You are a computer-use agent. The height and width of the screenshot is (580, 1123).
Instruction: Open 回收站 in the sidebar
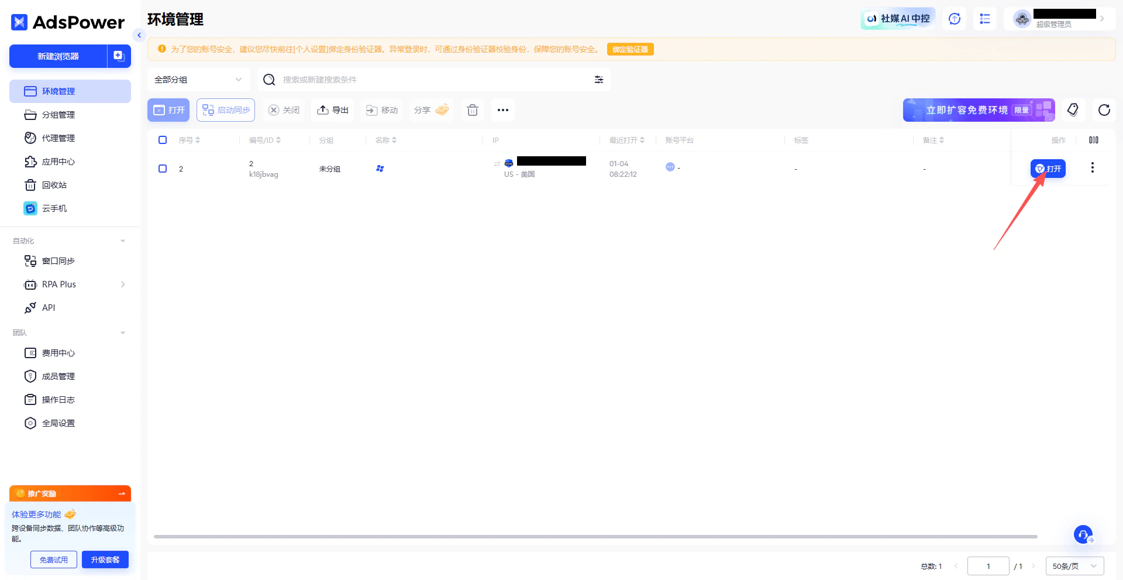tap(70, 185)
